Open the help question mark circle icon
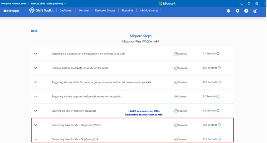Screen dimensions: 267x143 (x=246, y=11)
